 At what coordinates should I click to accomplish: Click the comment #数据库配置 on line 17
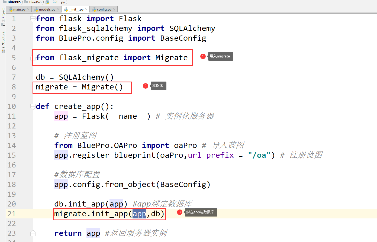77,175
